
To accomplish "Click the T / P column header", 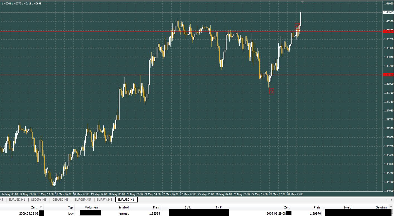I will tap(218, 207).
